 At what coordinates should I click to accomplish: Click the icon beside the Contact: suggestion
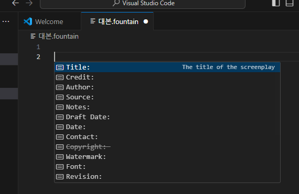(x=60, y=137)
